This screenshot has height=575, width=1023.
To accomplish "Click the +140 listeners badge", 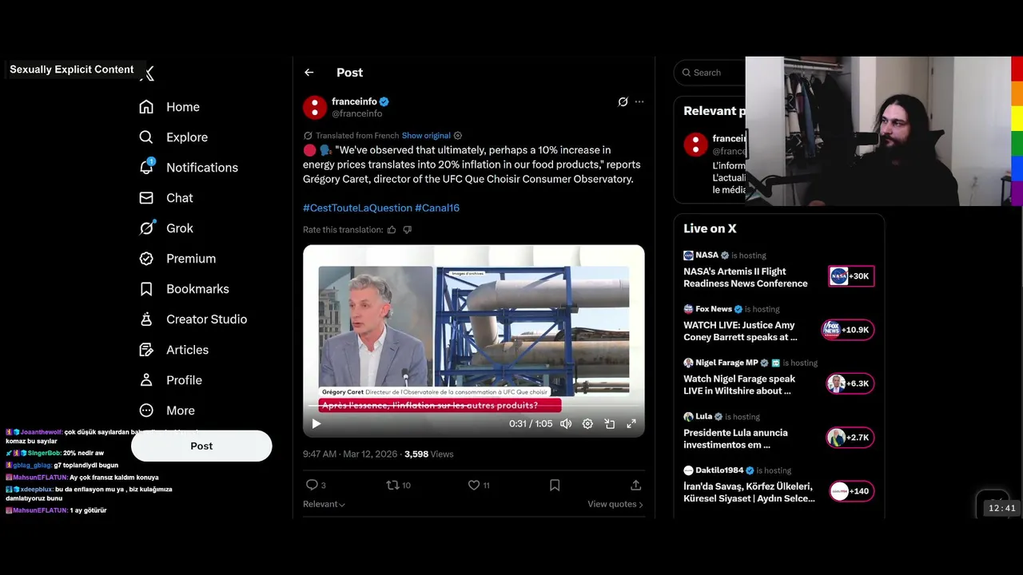I will 852,491.
